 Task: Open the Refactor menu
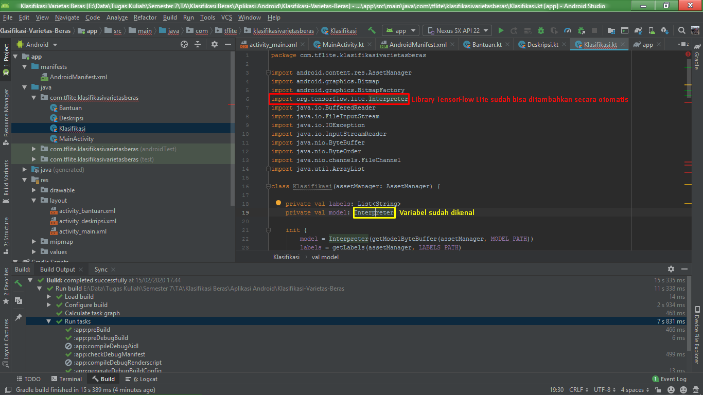(x=145, y=17)
